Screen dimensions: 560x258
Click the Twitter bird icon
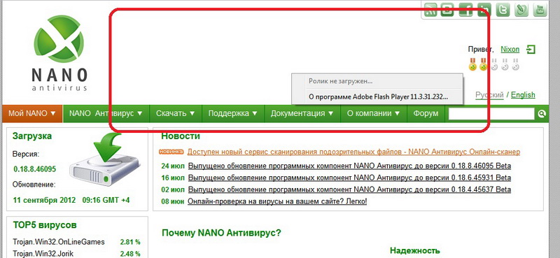[x=503, y=10]
